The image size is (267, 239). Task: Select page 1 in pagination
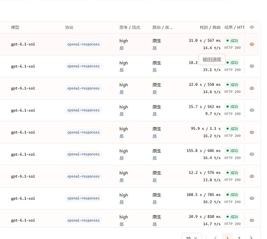[227, 237]
